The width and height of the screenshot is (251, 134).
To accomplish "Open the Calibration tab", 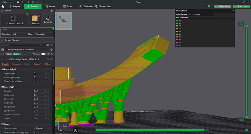I will (x=86, y=7).
